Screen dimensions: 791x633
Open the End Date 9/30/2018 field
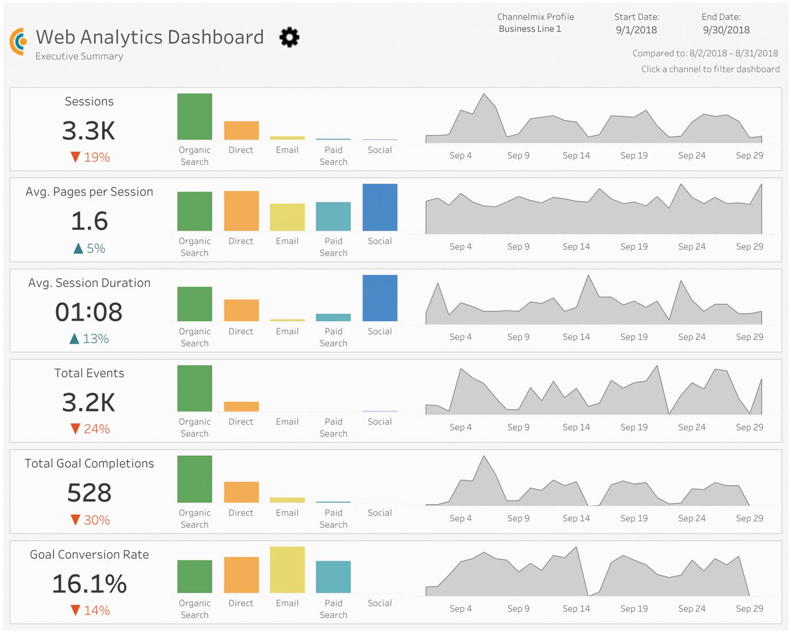(726, 30)
